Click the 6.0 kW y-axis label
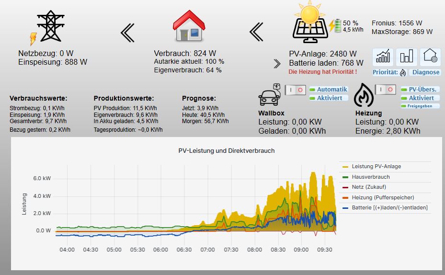Screen dimensions: 445x275 [x=42, y=179]
